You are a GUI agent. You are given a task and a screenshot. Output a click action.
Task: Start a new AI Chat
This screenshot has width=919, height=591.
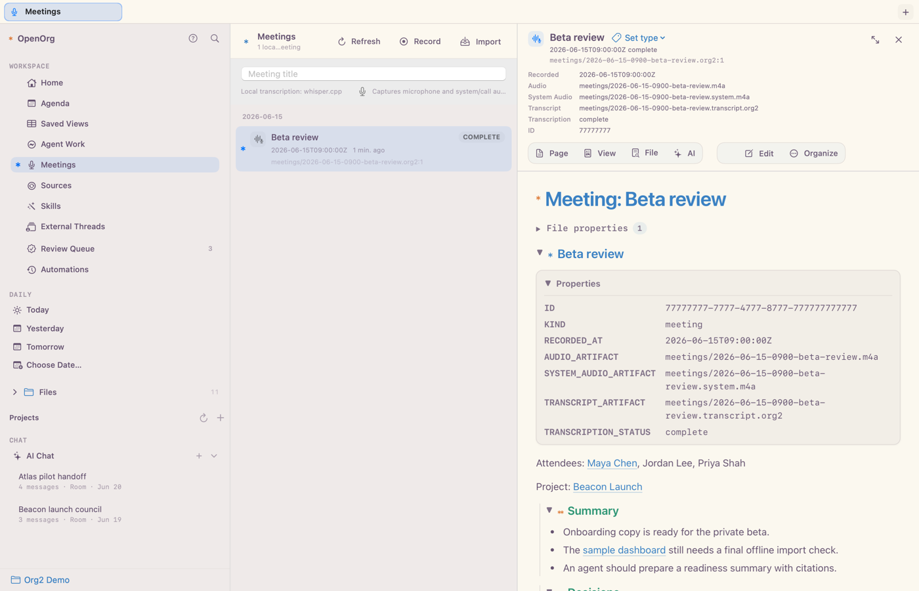[199, 456]
